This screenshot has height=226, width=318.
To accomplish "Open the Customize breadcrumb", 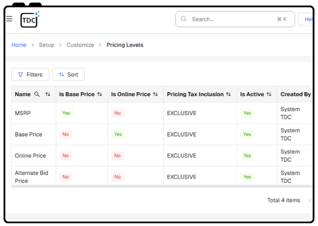I will [x=80, y=45].
